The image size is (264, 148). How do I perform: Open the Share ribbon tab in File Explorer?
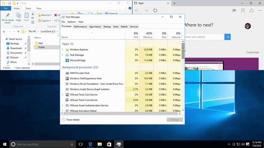coord(28,8)
